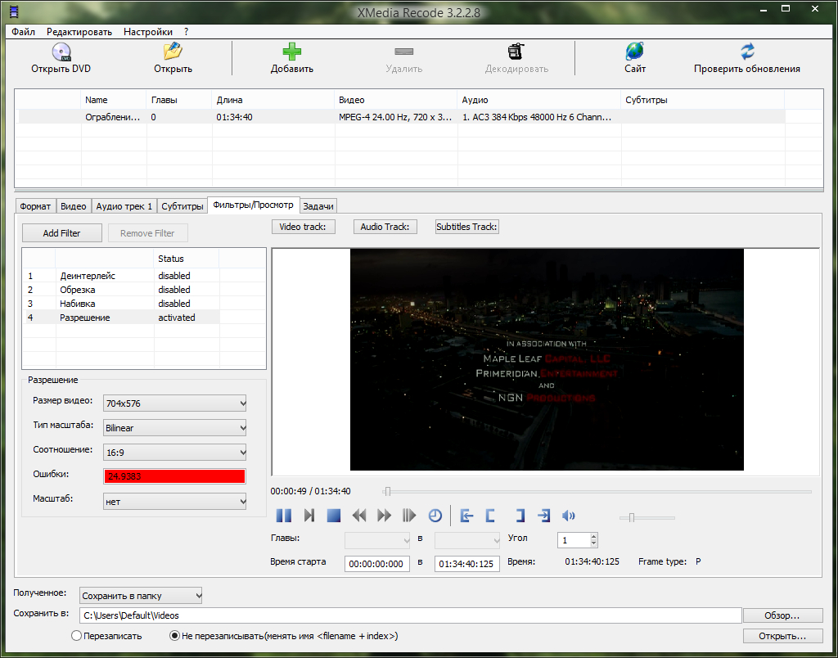This screenshot has height=658, width=838.
Task: Step to the next frame
Action: tap(309, 516)
